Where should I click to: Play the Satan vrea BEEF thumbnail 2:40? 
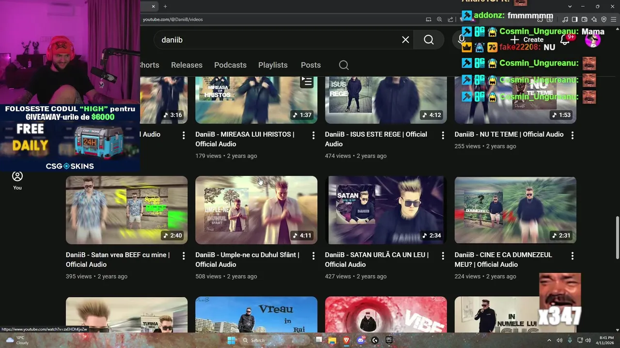[126, 210]
